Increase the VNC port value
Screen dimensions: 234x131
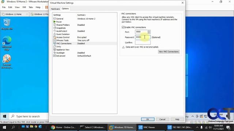[x=149, y=31]
